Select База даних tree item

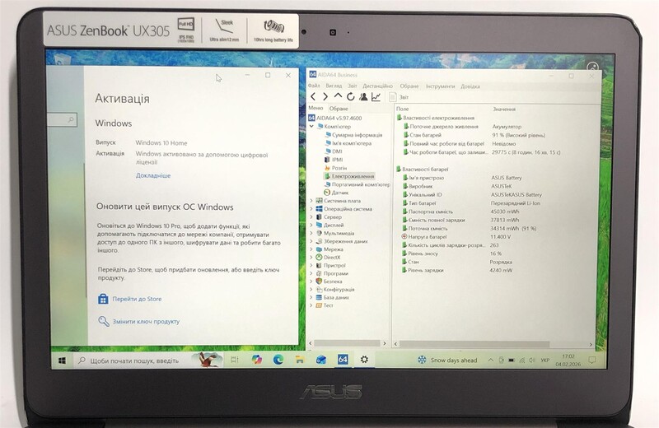[x=333, y=297]
